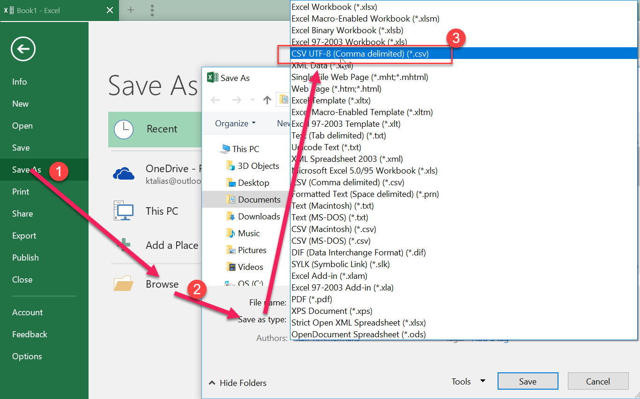640x399 pixels.
Task: Collapse folders with Hide Folders
Action: [238, 383]
